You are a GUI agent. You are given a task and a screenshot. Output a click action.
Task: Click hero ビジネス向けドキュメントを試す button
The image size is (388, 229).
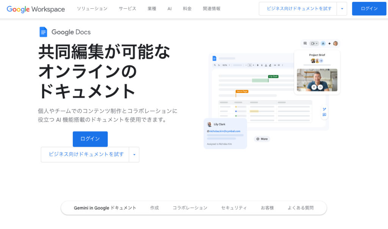pos(85,154)
